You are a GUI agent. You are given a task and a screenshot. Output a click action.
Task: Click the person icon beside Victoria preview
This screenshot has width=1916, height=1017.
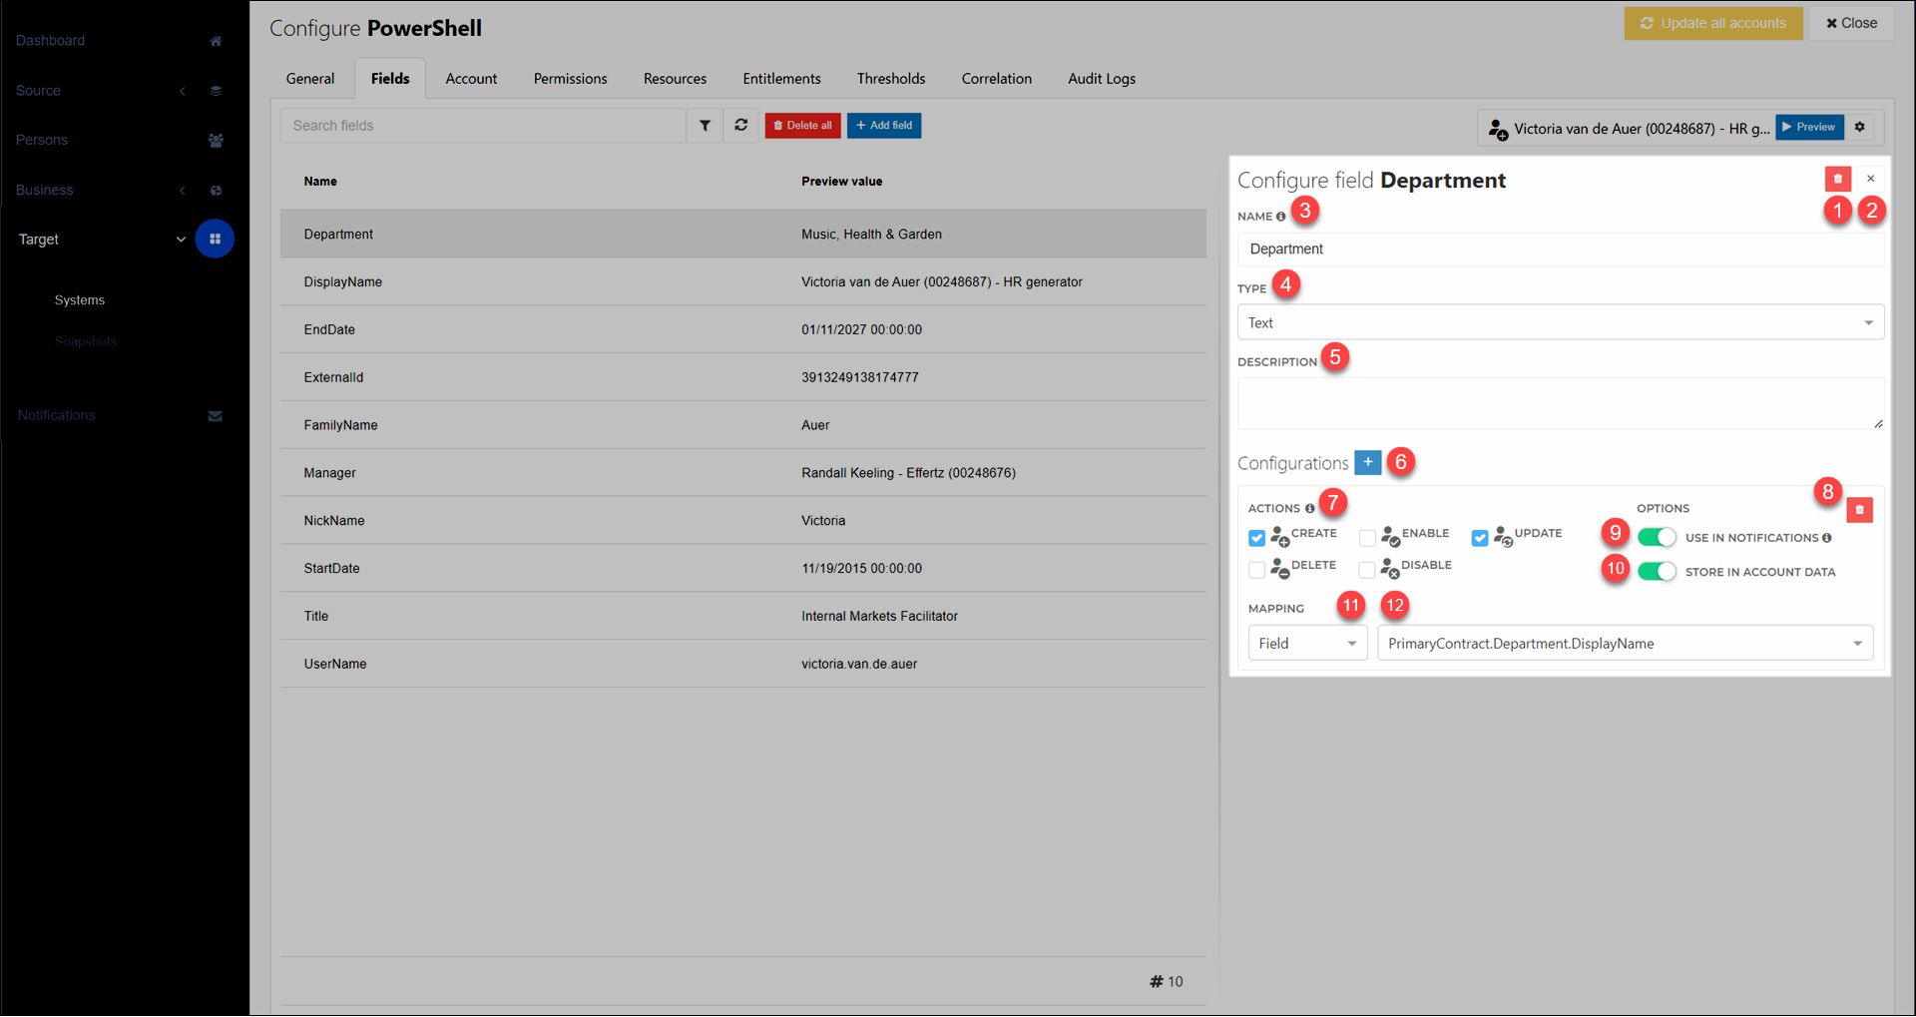[x=1498, y=129]
